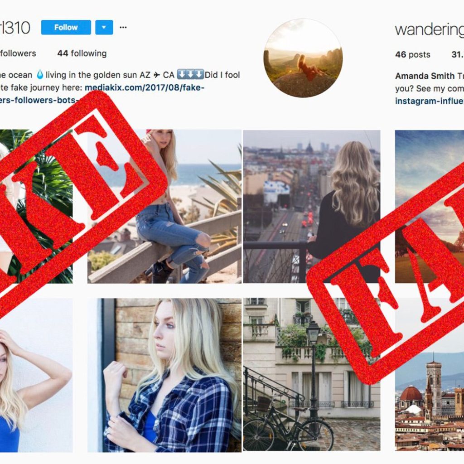Image resolution: width=464 pixels, height=464 pixels.
Task: Open the three-dot more options menu
Action: (123, 27)
